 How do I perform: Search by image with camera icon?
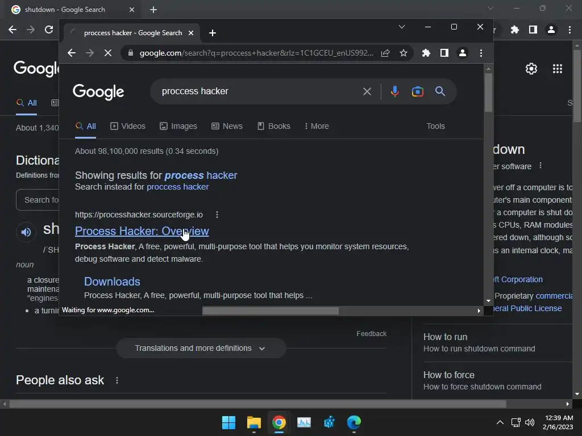coord(418,91)
